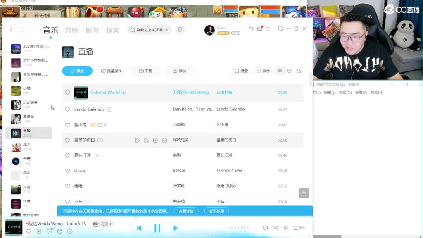
Task: Toggle the heart for 最美的伤口
Action: (x=67, y=140)
